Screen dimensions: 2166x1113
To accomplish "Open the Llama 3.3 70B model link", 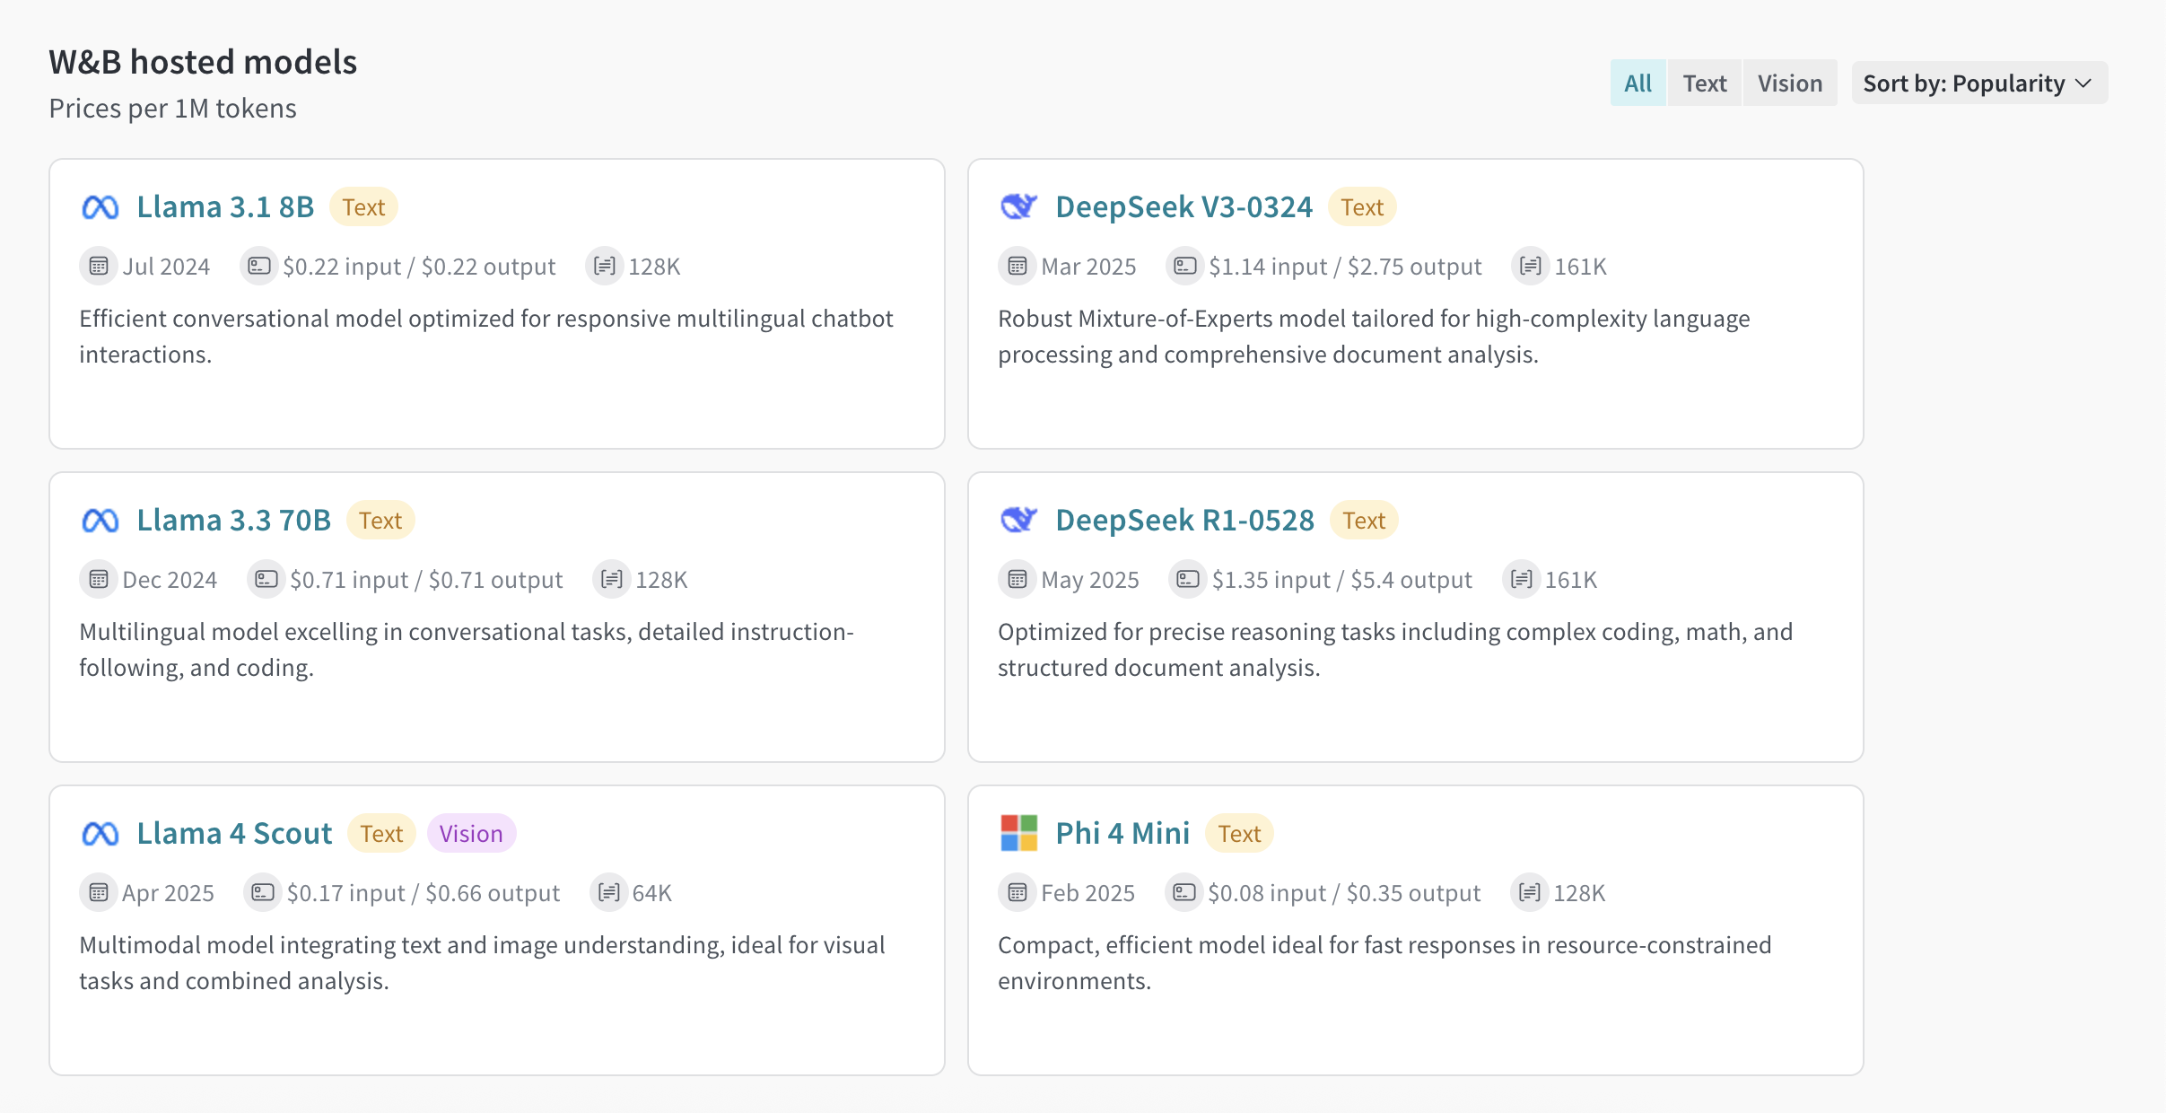I will click(233, 521).
